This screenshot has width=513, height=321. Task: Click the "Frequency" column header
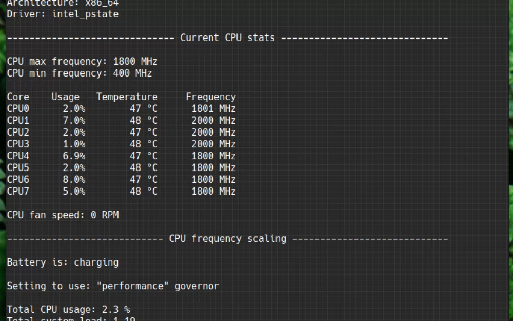(x=210, y=97)
